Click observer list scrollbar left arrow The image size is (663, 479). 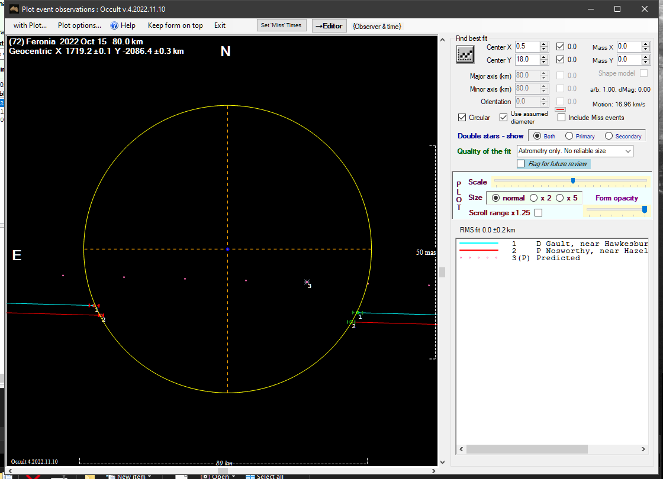point(461,449)
